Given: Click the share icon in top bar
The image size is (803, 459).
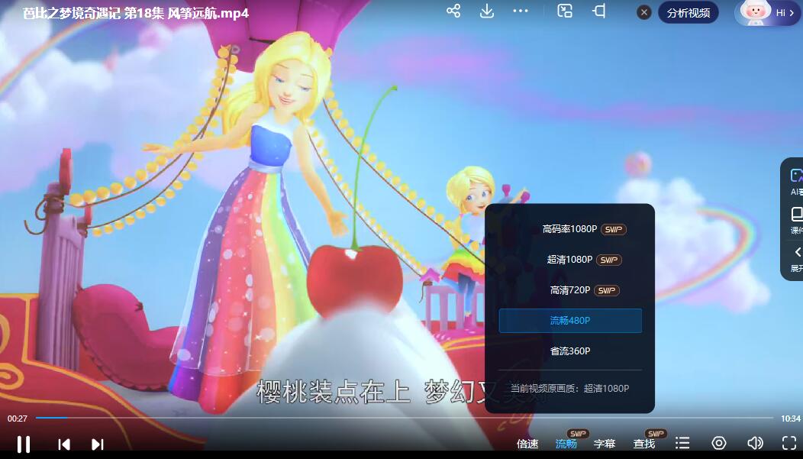Looking at the screenshot, I should coord(453,11).
